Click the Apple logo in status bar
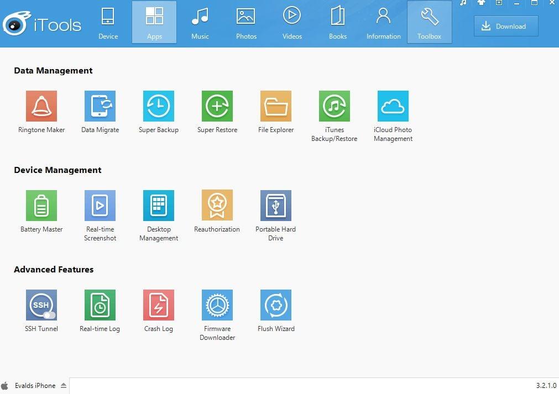Screen dimensions: 559x394 (x=4, y=386)
